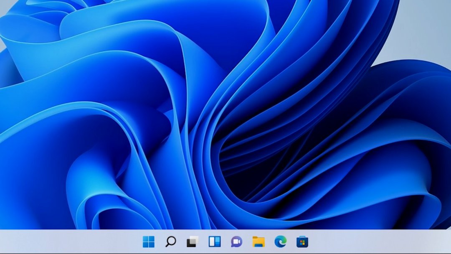Open the Widgets panel
The image size is (451, 254).
[215, 241]
